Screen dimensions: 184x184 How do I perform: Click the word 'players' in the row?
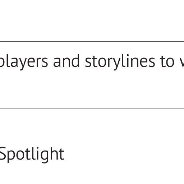pos(24,62)
